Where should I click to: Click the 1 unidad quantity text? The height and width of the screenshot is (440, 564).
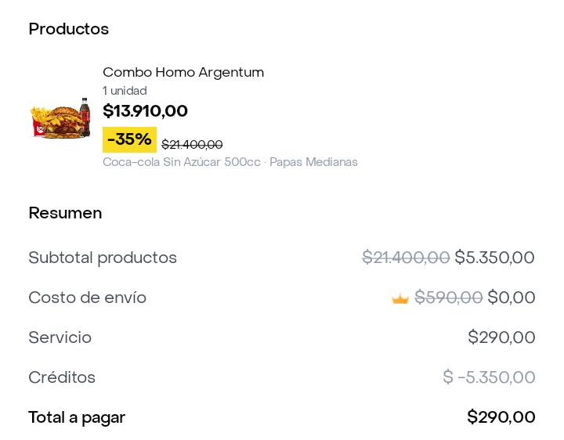coord(125,91)
